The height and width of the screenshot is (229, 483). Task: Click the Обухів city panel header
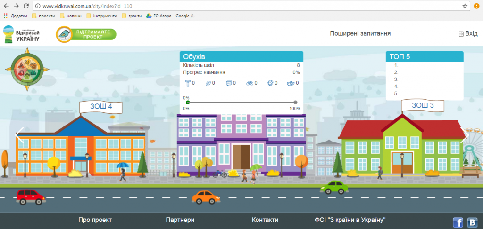[241, 56]
